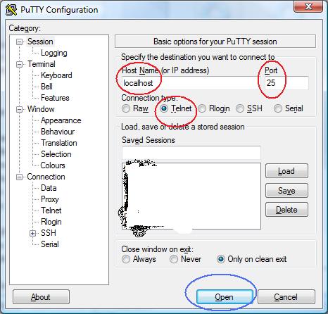Screen dimensions: 328x314
Task: Open Keyboard settings under Terminal
Action: click(56, 75)
